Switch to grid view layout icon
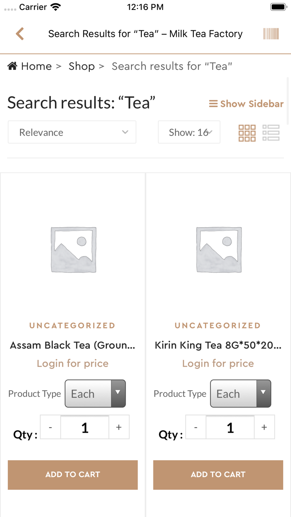 click(x=247, y=133)
